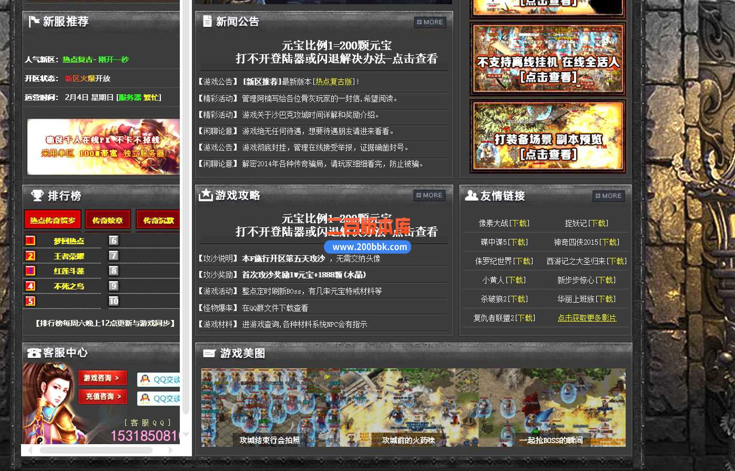
Task: Open the 攻城前的火药味 screenshot thumbnail
Action: [409, 407]
